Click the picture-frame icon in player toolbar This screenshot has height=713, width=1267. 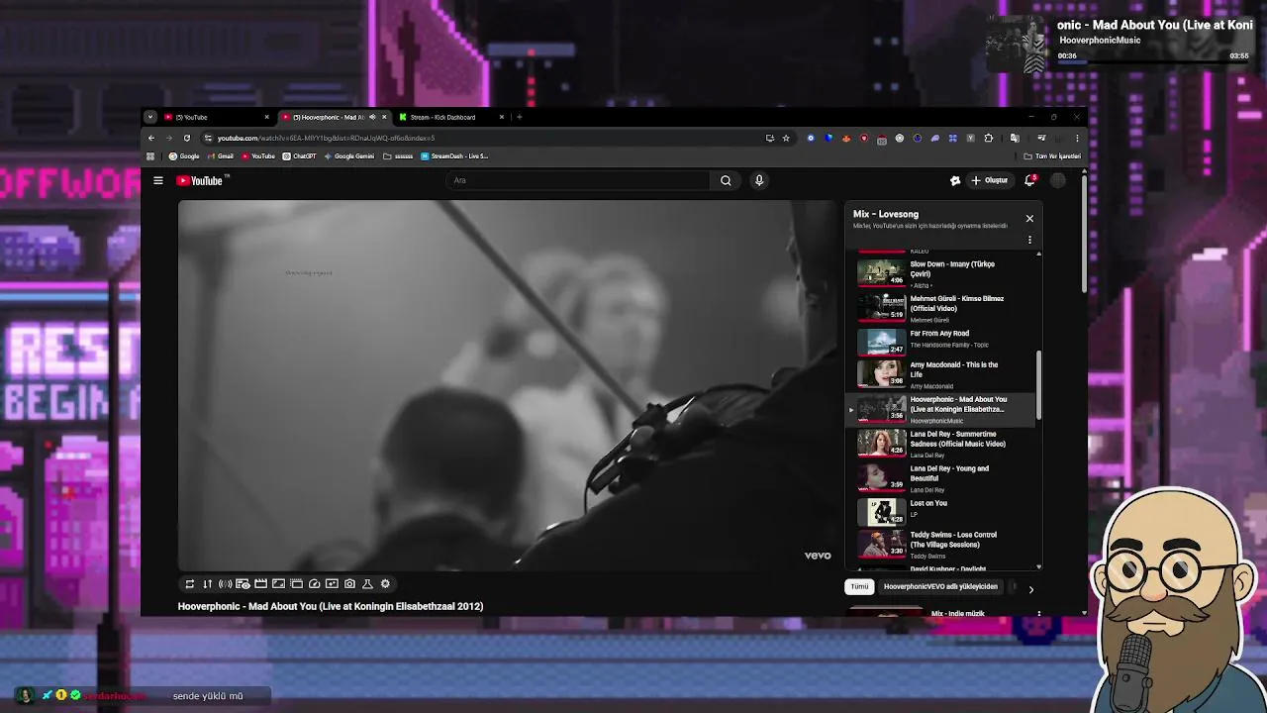[x=279, y=584]
